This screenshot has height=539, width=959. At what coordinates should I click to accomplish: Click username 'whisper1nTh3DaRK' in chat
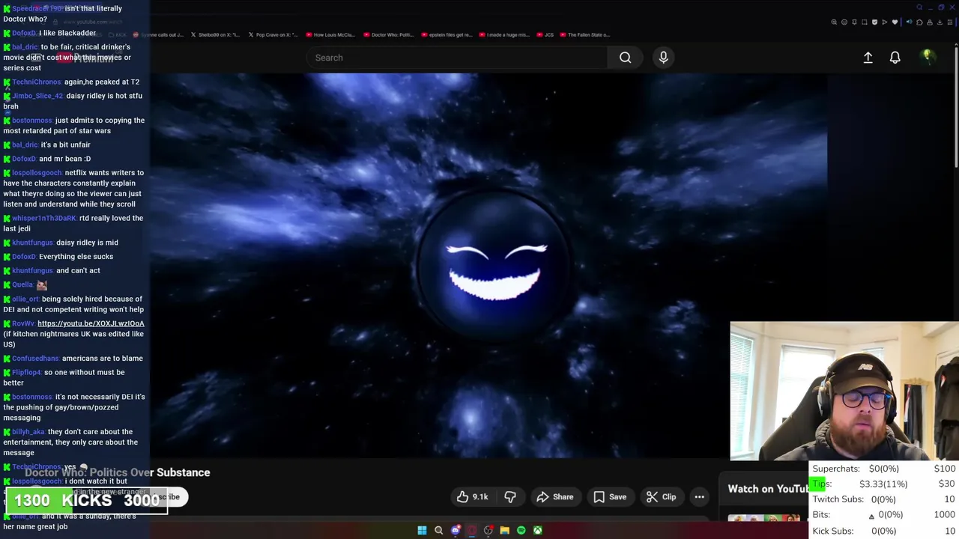[44, 219]
